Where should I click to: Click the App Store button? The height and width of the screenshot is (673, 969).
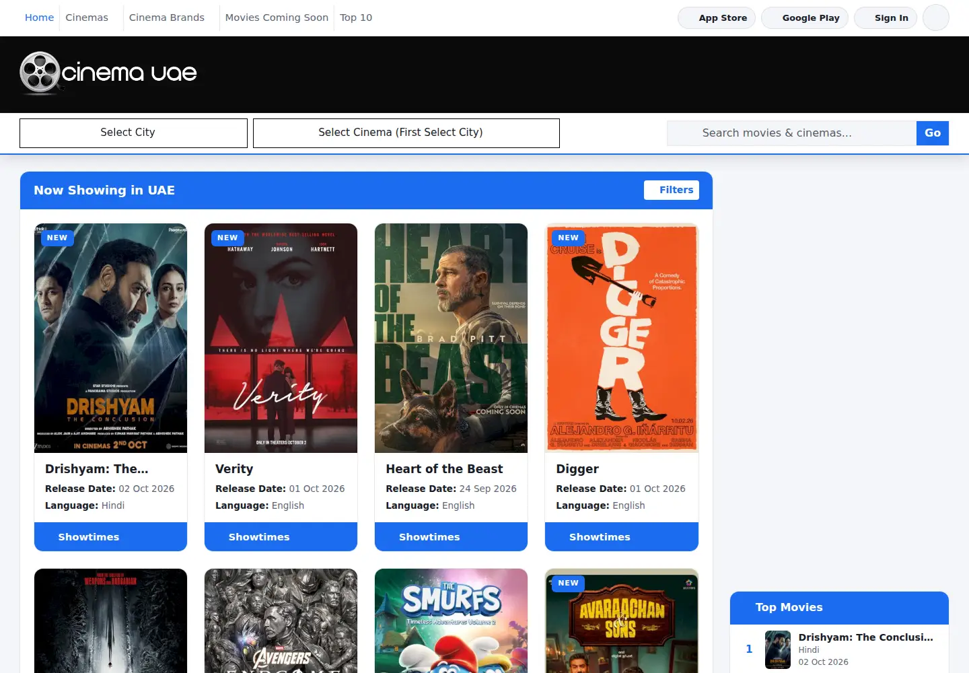point(717,18)
